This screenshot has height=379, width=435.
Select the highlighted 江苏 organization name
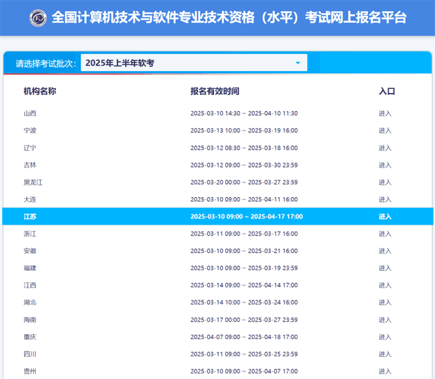point(30,216)
